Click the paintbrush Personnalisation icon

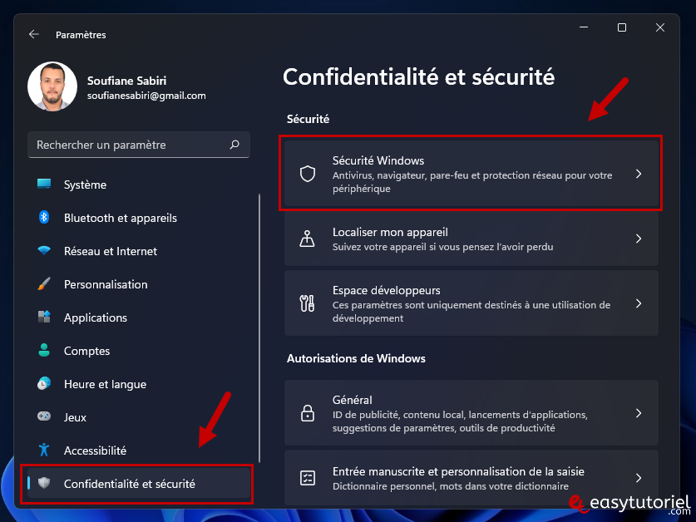(x=44, y=283)
